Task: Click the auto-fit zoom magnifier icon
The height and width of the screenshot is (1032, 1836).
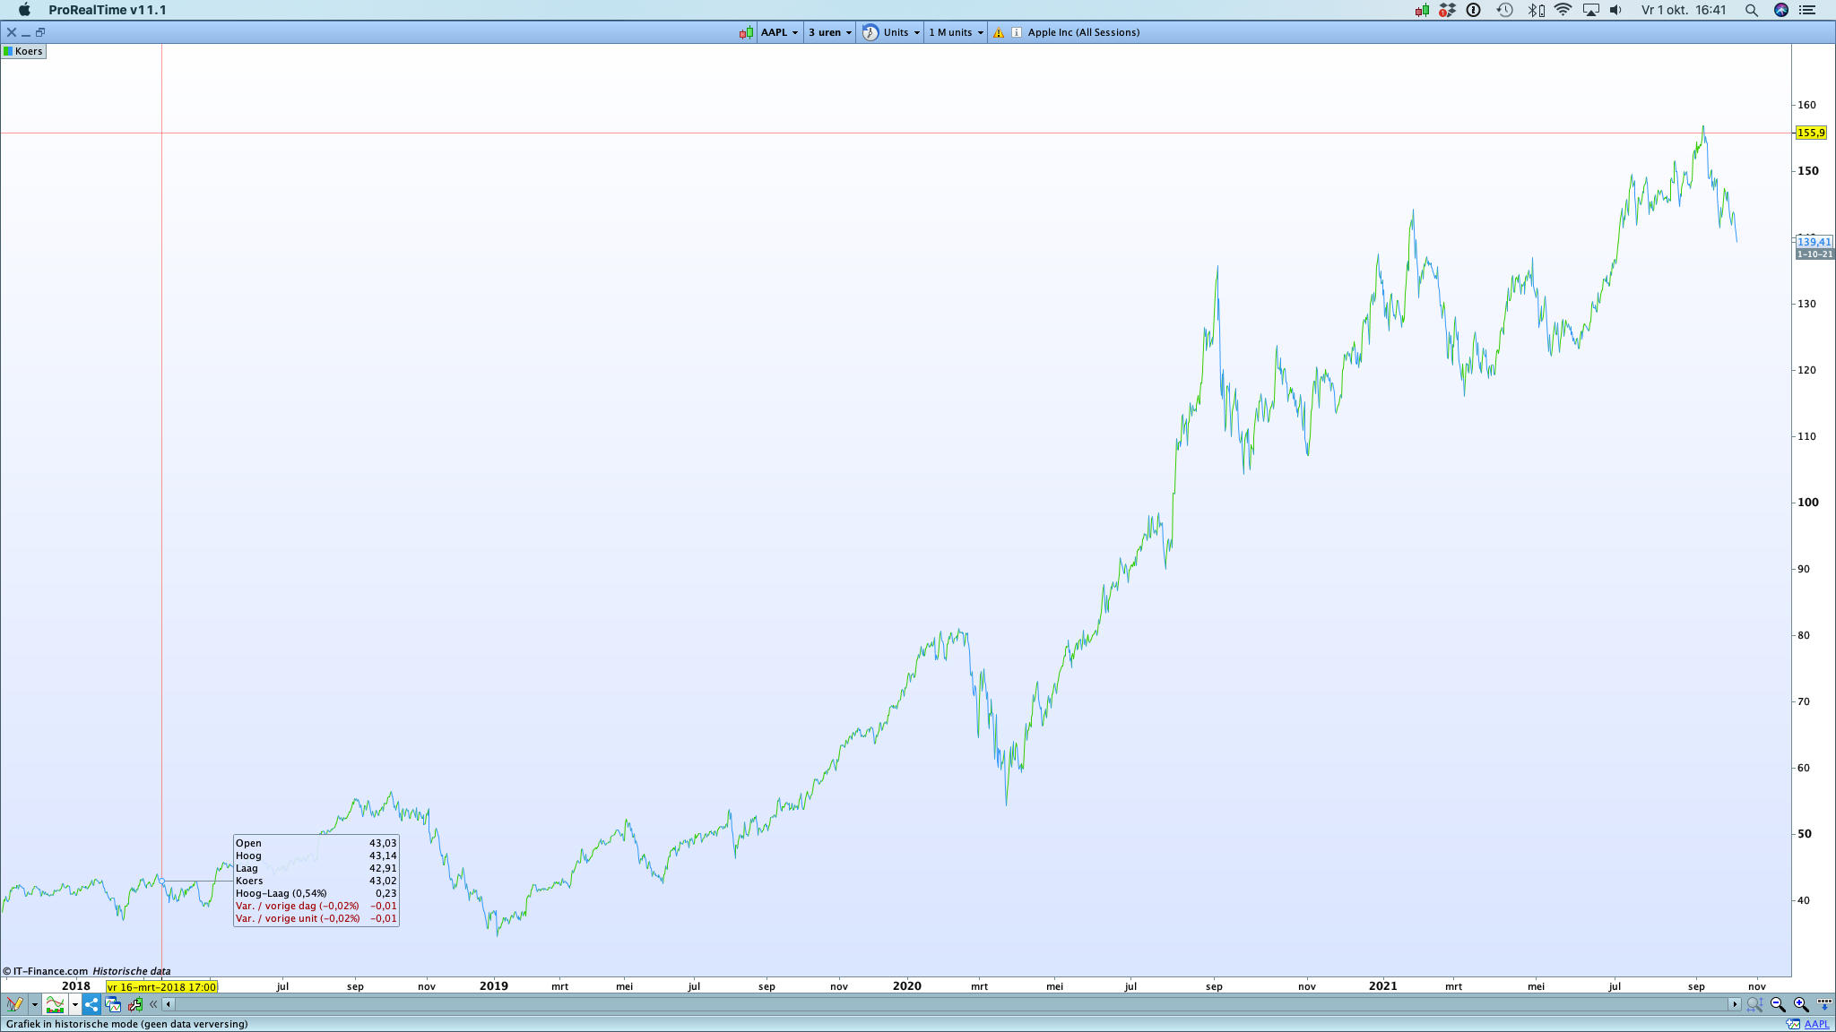Action: [1754, 1004]
